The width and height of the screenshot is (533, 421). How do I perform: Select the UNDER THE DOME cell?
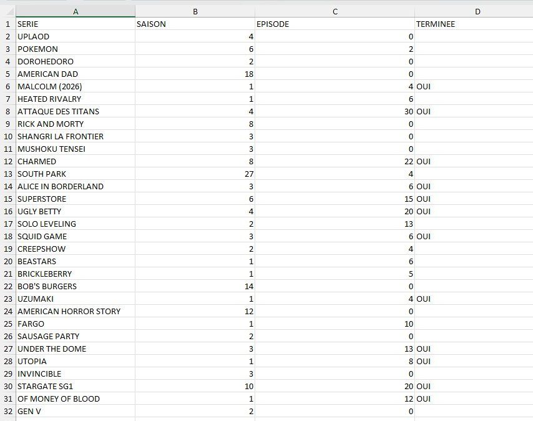coord(76,349)
